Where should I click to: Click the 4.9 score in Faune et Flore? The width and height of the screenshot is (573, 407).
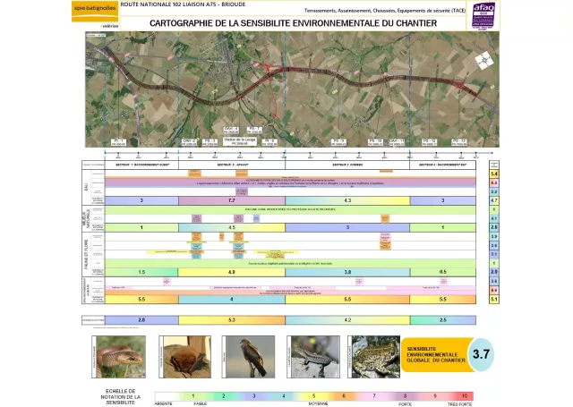(231, 271)
